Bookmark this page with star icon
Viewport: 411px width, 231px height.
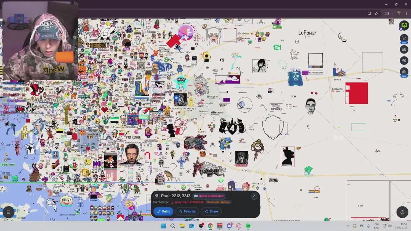(376, 13)
